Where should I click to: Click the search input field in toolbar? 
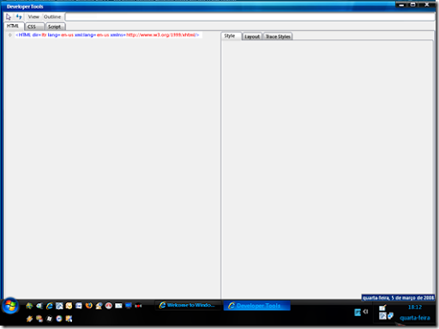point(250,17)
